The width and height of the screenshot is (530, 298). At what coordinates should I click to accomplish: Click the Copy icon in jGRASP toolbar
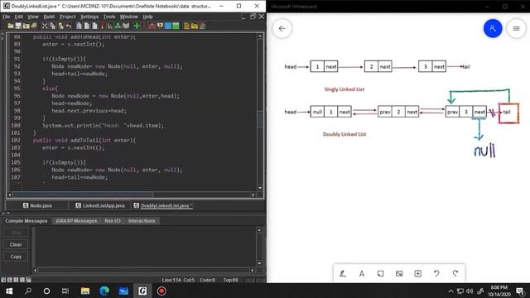[52, 26]
